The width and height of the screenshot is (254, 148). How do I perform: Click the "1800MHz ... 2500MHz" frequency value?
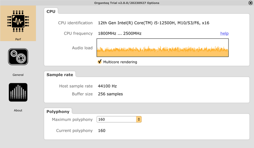120,33
